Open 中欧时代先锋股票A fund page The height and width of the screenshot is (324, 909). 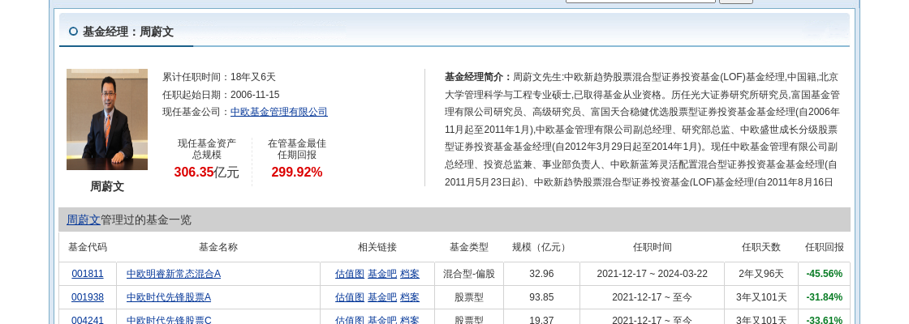169,297
